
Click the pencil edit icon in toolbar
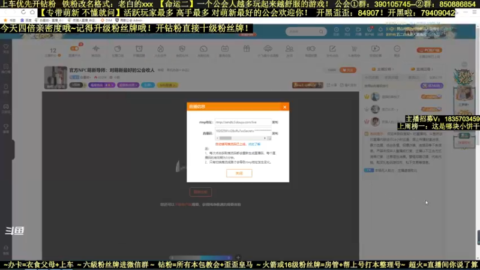coord(332,49)
